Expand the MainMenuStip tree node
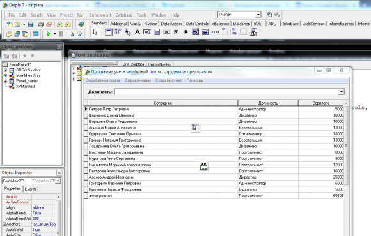 pyautogui.click(x=5, y=75)
